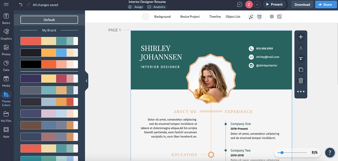Viewport: 338px width, 161px height.
Task: Open the Basics sidebar panel
Action: tap(6, 18)
